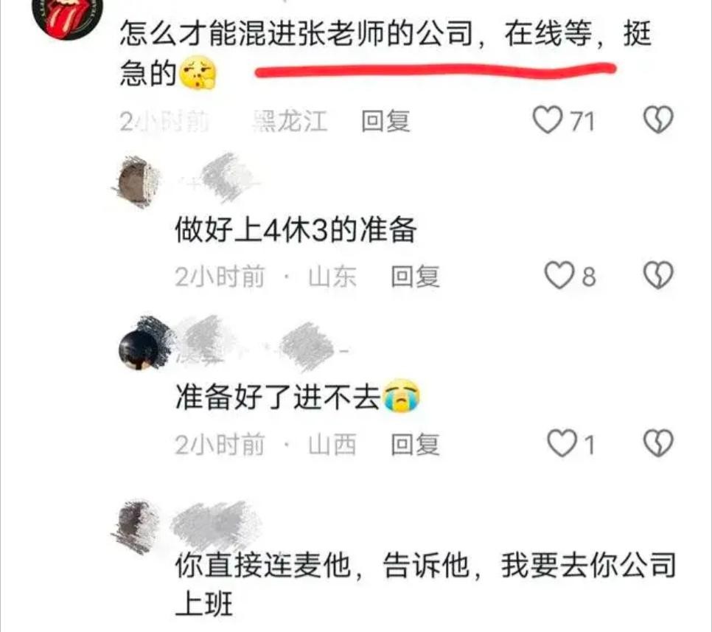Like the 做好上4休3的准备 reply

[x=559, y=275]
